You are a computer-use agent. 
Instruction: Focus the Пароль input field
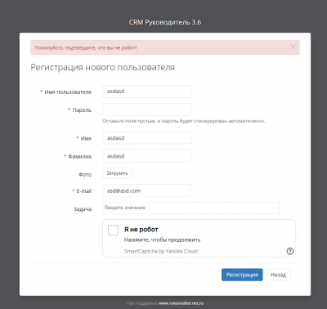coord(146,110)
